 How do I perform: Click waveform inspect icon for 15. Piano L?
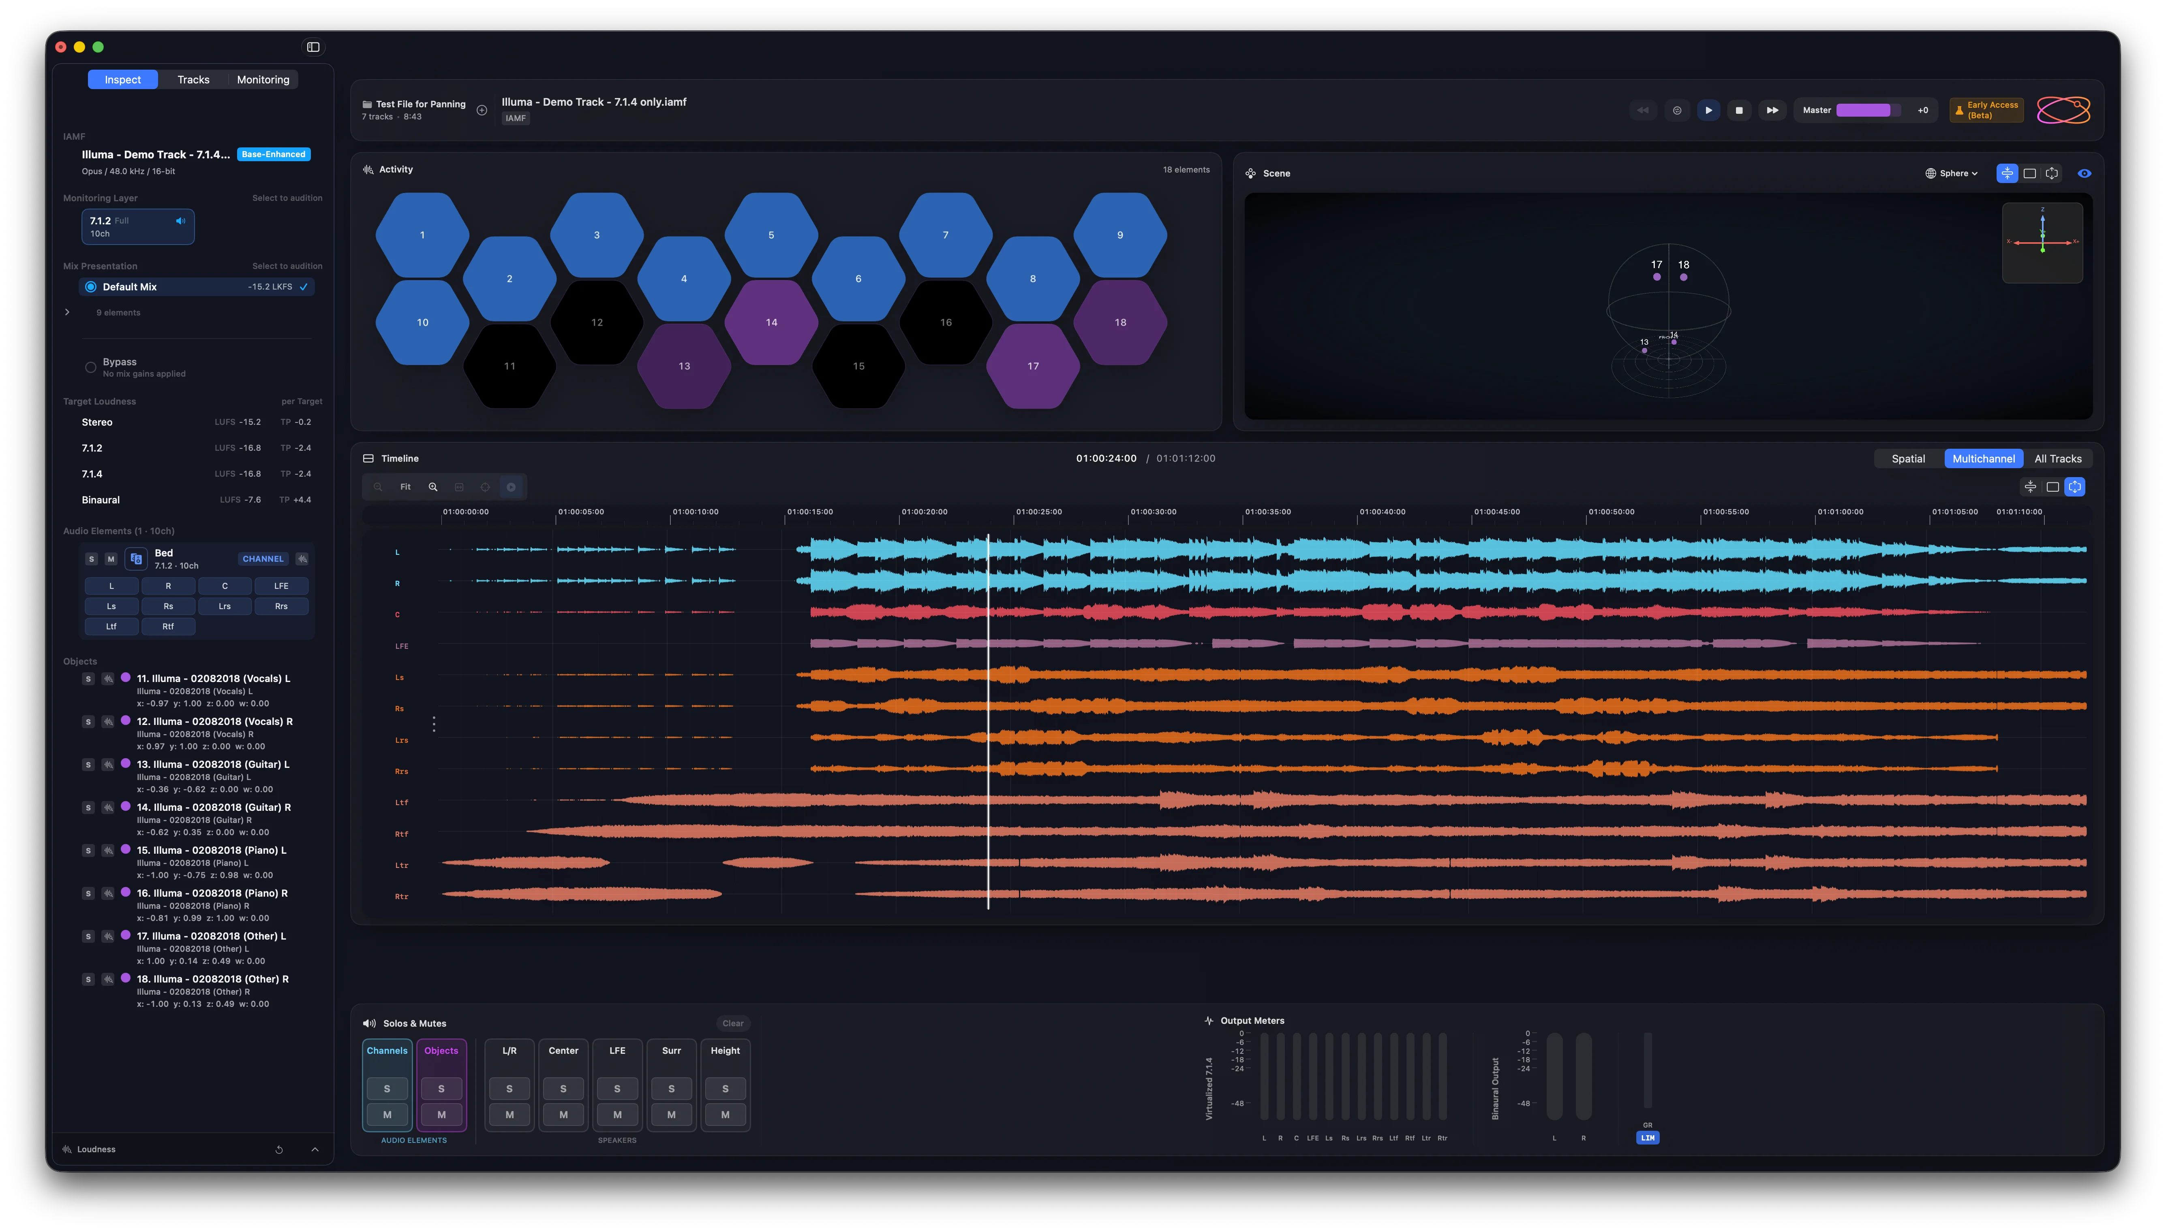point(107,850)
